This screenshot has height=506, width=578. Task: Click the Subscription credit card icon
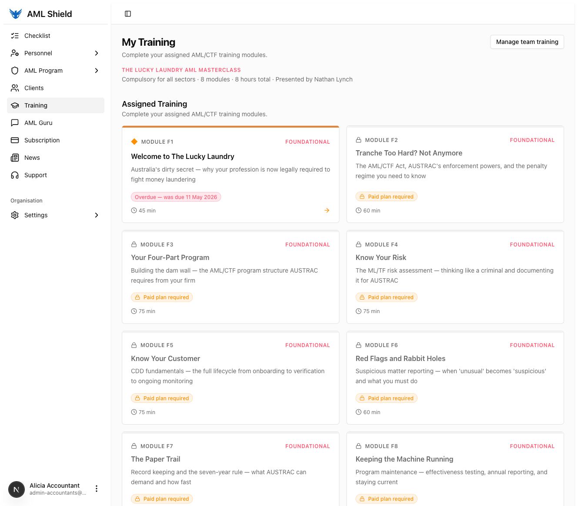point(15,140)
